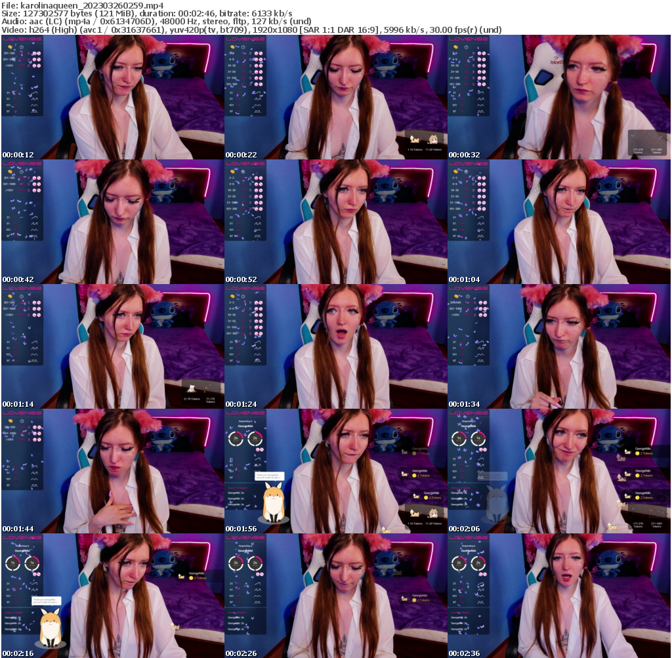Open the thumbnail at timestamp 00:01:56
672x658 pixels.
pos(336,471)
